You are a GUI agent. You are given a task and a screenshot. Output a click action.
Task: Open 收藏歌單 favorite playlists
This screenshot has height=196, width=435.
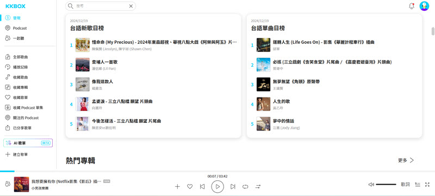pyautogui.click(x=17, y=97)
